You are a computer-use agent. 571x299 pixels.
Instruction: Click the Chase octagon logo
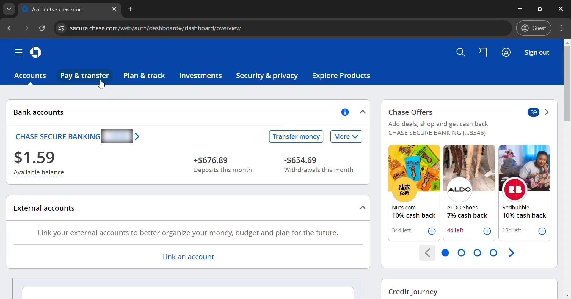(36, 53)
